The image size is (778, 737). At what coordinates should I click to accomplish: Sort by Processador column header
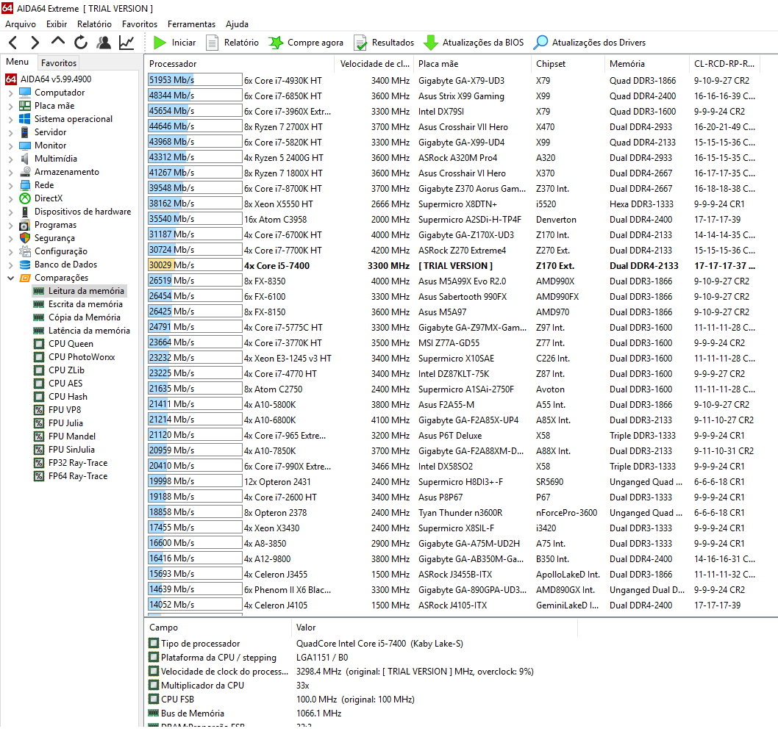click(239, 64)
